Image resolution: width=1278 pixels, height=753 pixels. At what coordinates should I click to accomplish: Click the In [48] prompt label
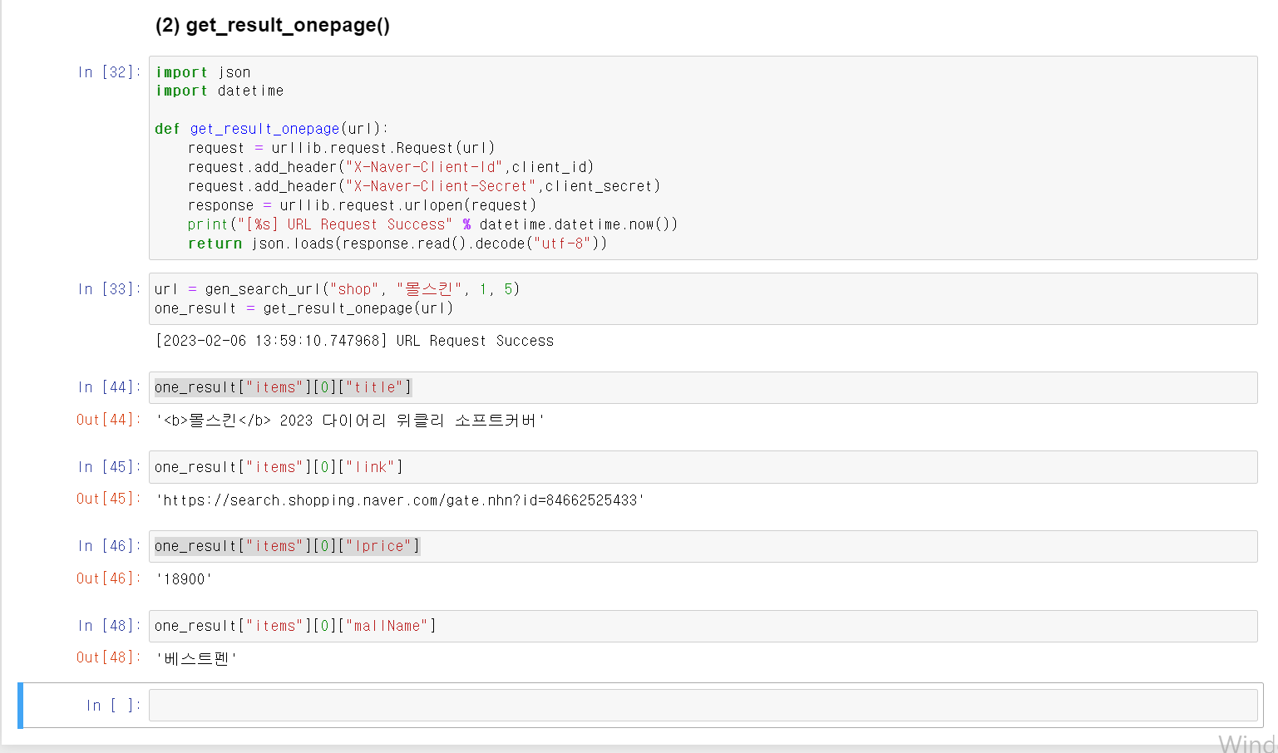pos(109,626)
